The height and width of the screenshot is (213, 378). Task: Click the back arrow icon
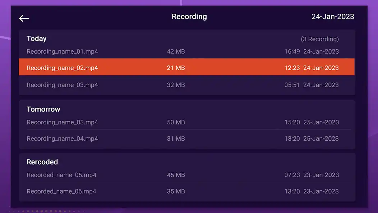coord(24,18)
